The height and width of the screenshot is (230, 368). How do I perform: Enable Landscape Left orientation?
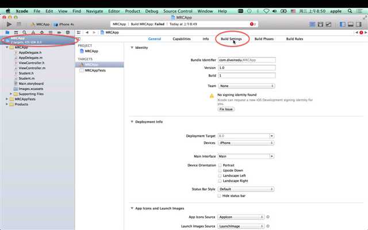[220, 175]
